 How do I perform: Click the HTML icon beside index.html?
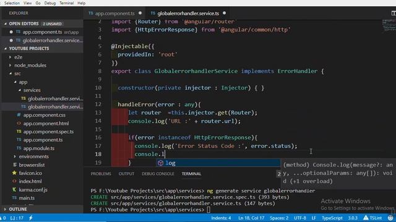point(14,181)
